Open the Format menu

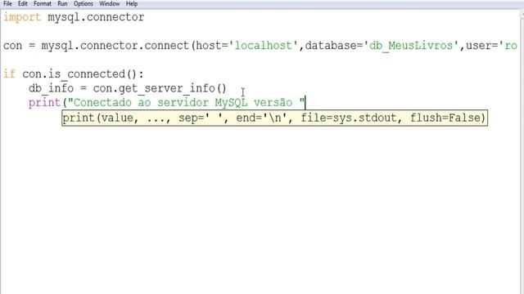click(x=43, y=3)
